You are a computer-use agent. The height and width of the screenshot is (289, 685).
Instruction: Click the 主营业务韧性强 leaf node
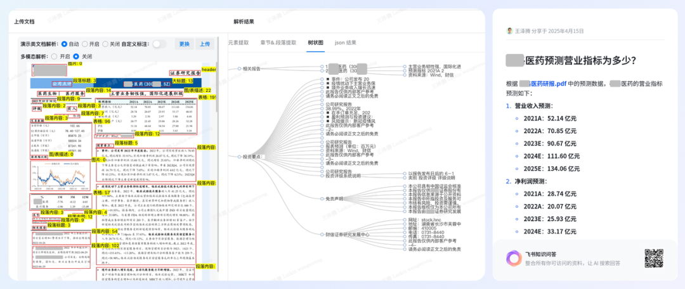tap(434, 67)
